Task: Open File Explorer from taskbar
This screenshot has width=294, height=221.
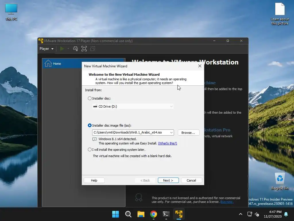Action: tap(141, 214)
